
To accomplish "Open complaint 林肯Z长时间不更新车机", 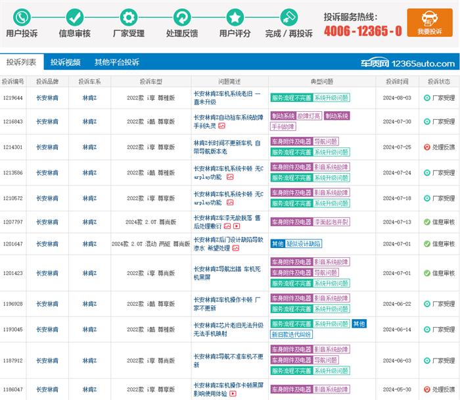I will click(227, 147).
